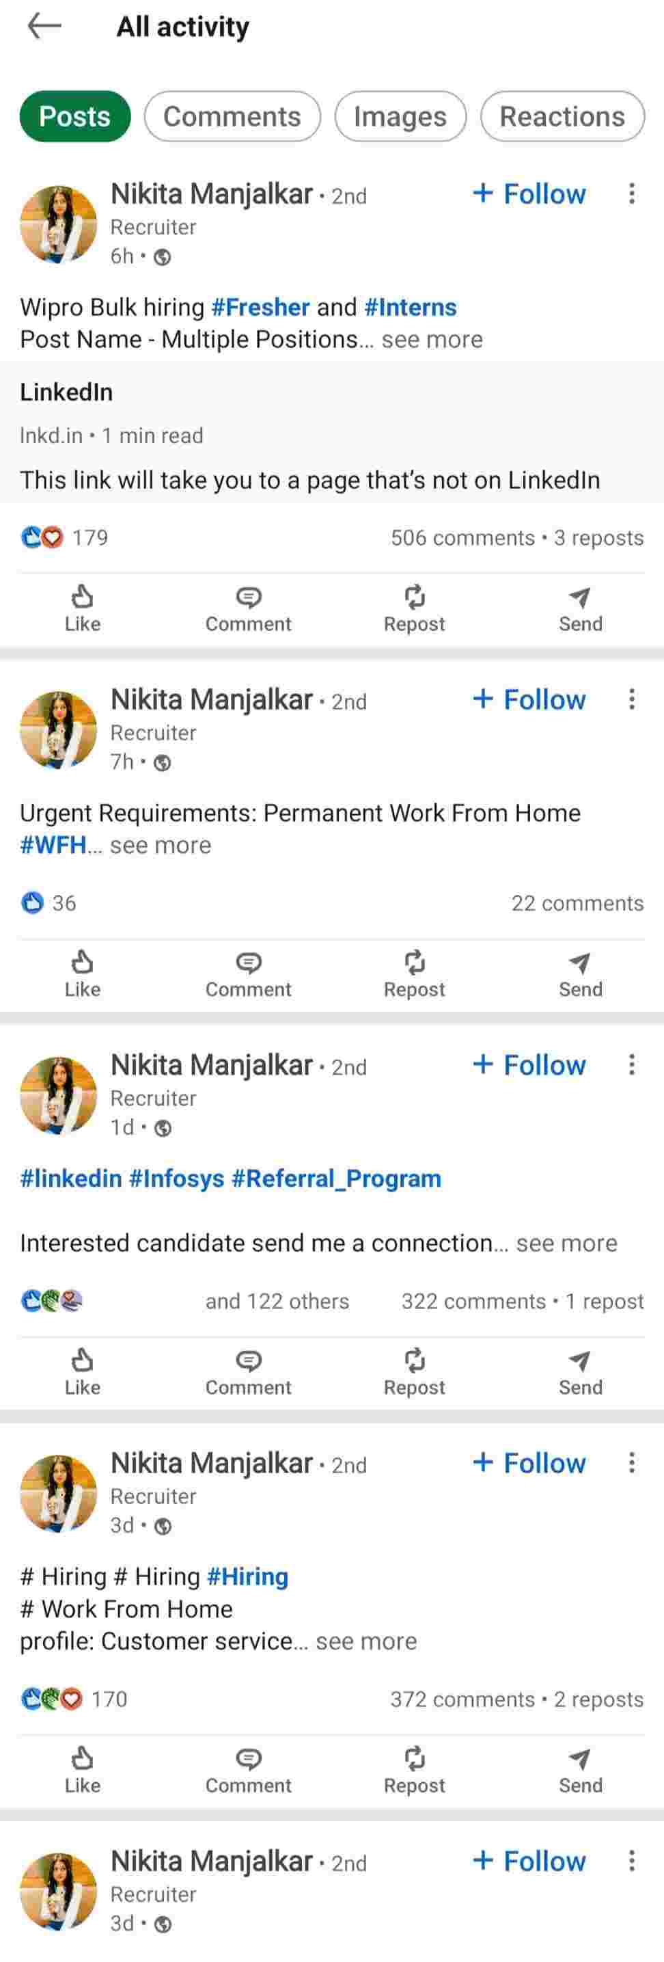The image size is (664, 1962).
Task: Open options menu on Work From Home post
Action: [631, 699]
